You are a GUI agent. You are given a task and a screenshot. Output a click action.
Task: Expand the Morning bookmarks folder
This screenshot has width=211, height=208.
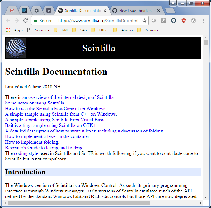(148, 30)
